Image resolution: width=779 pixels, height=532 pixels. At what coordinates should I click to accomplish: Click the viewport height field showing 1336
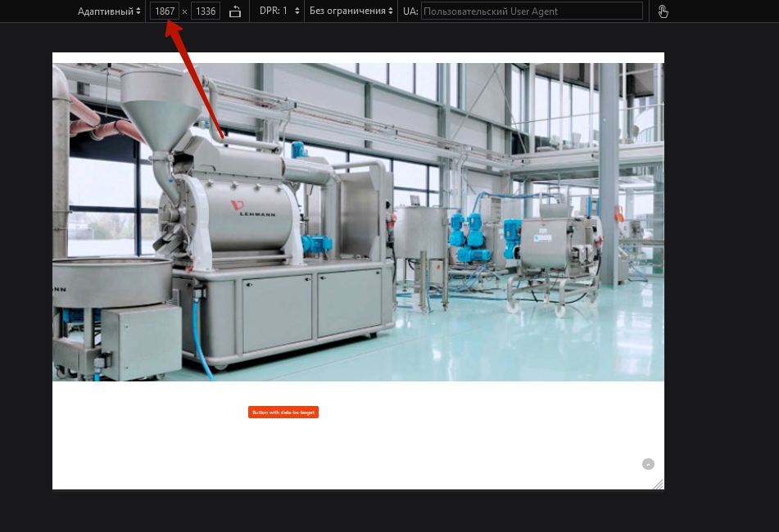(206, 11)
